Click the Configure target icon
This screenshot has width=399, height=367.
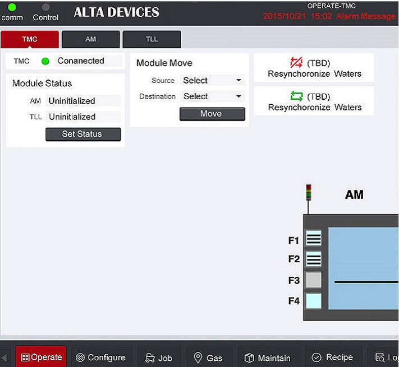click(80, 357)
